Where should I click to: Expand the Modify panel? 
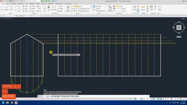(34, 13)
